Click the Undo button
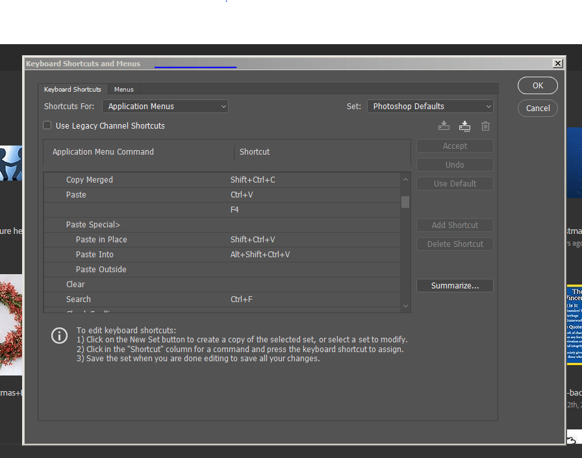 point(454,164)
